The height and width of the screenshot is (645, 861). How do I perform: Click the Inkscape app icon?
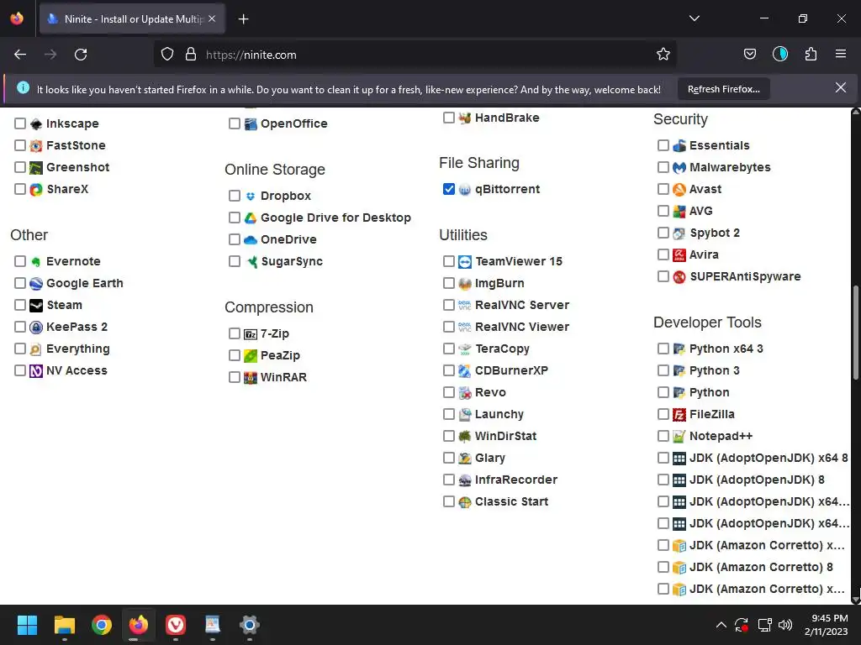click(36, 124)
